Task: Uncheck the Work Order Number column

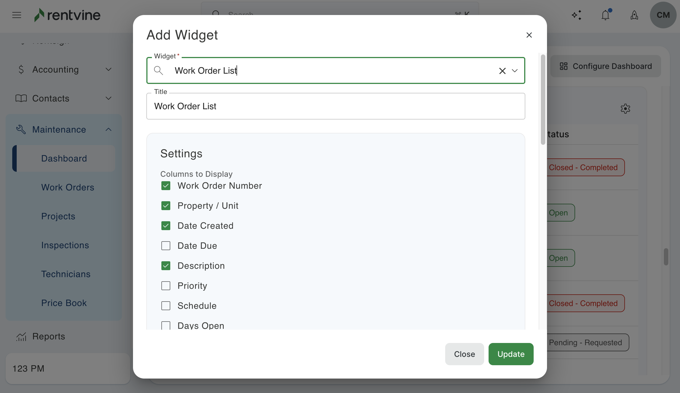Action: pos(166,186)
